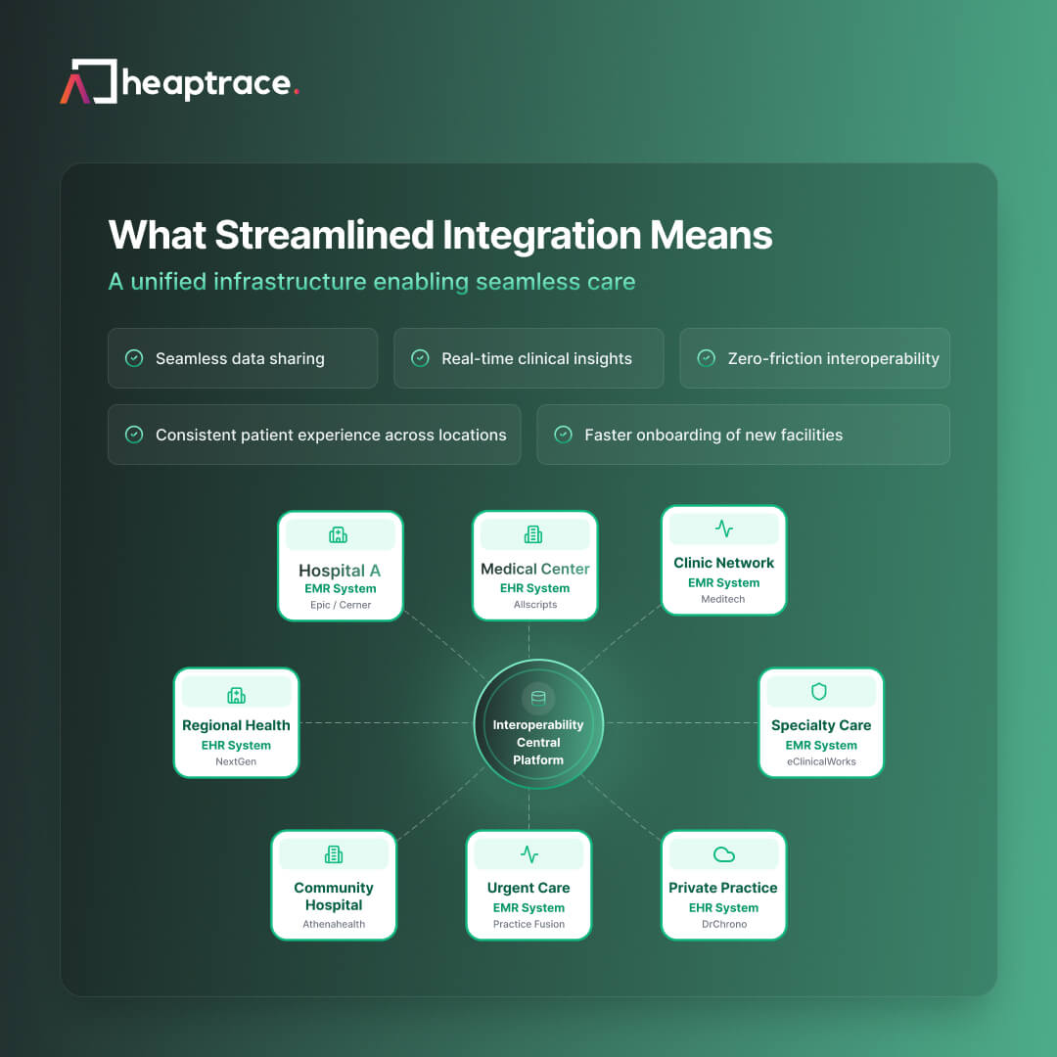Click the Allscripts label
The width and height of the screenshot is (1057, 1057).
(535, 604)
